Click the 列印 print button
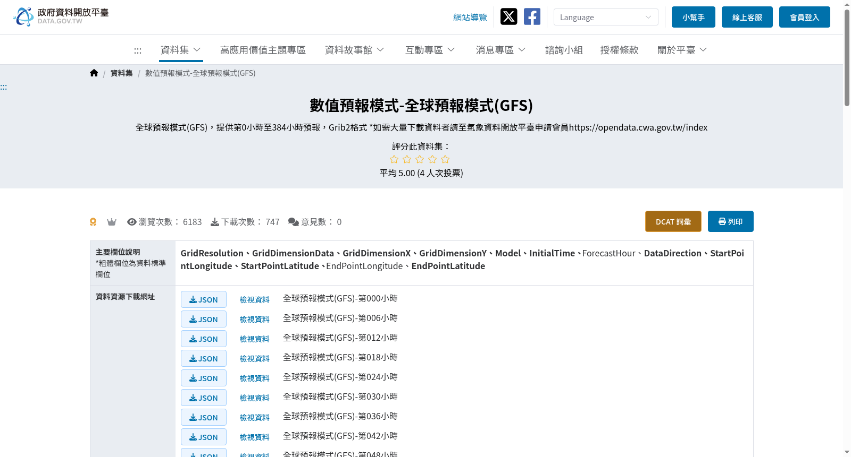 pyautogui.click(x=731, y=221)
